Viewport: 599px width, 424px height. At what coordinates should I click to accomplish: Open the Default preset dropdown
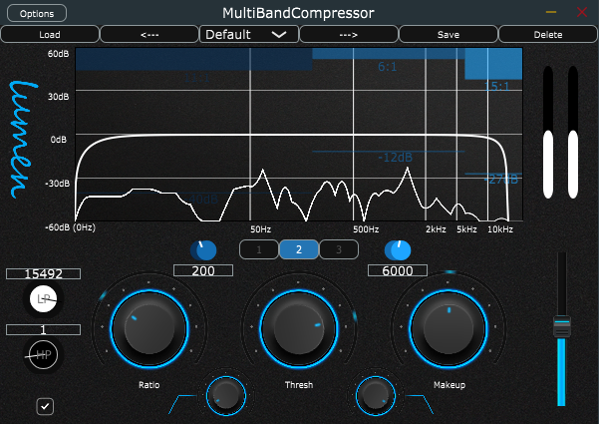(248, 34)
